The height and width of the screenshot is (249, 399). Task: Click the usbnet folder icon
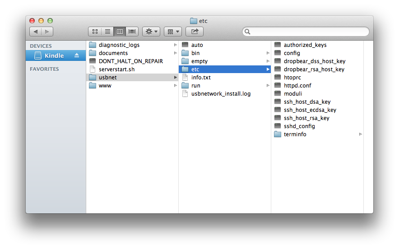[x=93, y=77]
